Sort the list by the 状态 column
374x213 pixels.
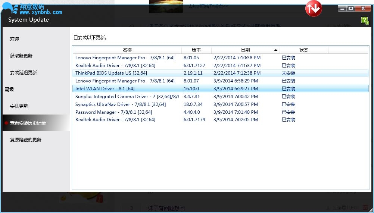tap(304, 50)
